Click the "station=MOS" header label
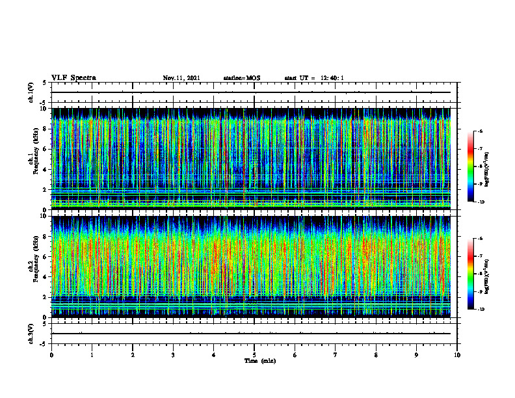 242,78
